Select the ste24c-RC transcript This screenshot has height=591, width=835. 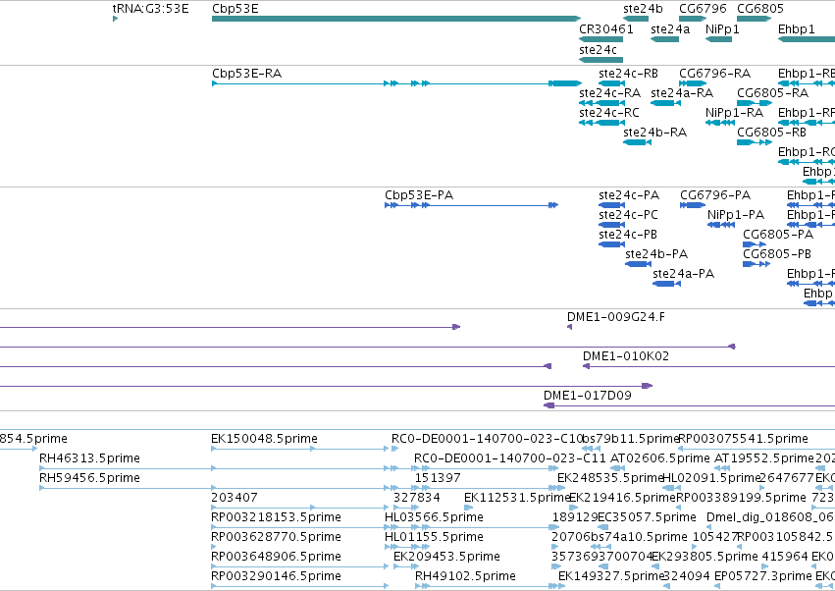coord(601,123)
